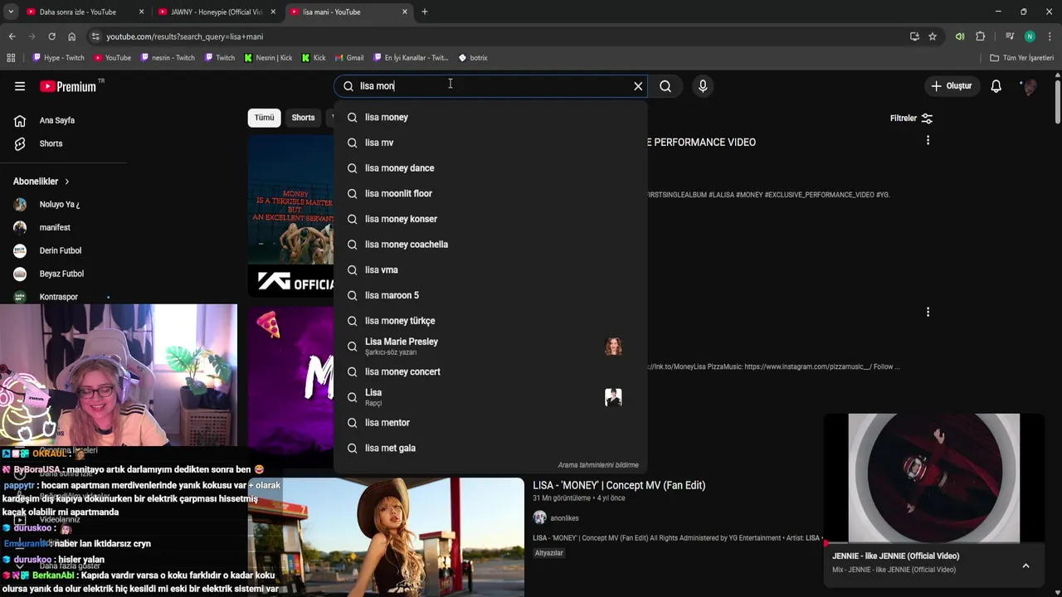Choose the 'Lisa Rapçi' artist suggestion
Screen dimensions: 1062x597
[490, 397]
